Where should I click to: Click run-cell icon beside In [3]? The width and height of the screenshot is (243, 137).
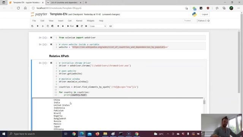pos(51,63)
